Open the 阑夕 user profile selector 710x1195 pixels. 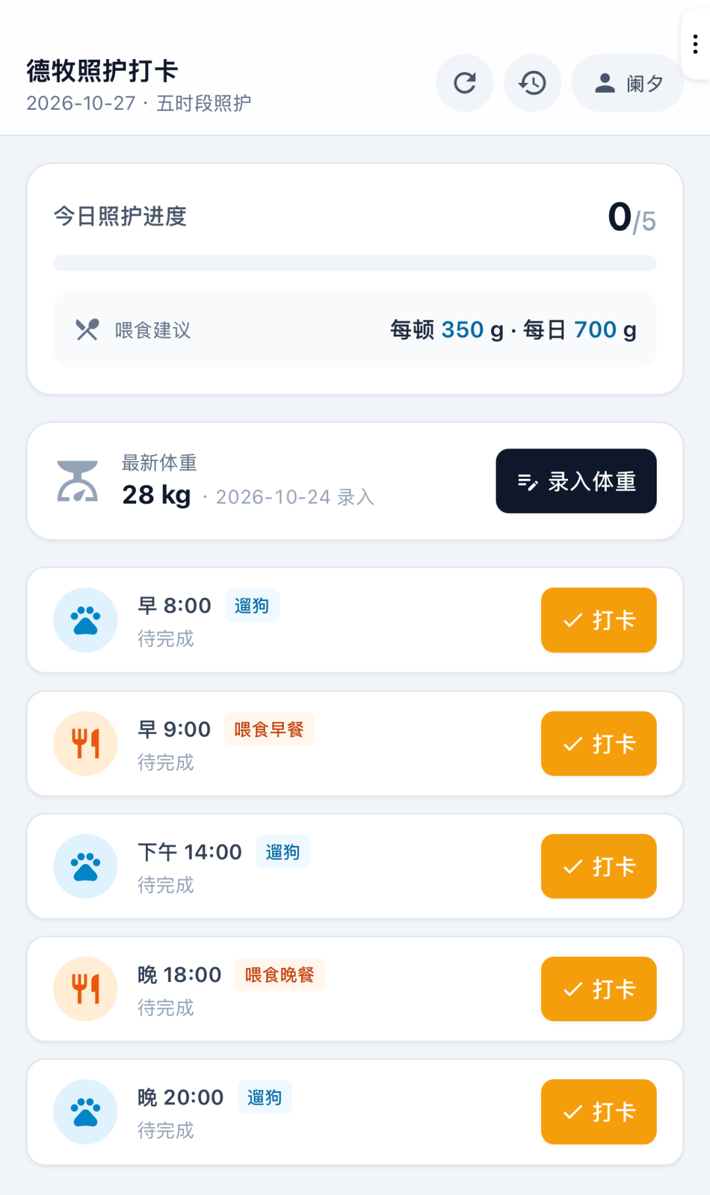click(x=628, y=83)
